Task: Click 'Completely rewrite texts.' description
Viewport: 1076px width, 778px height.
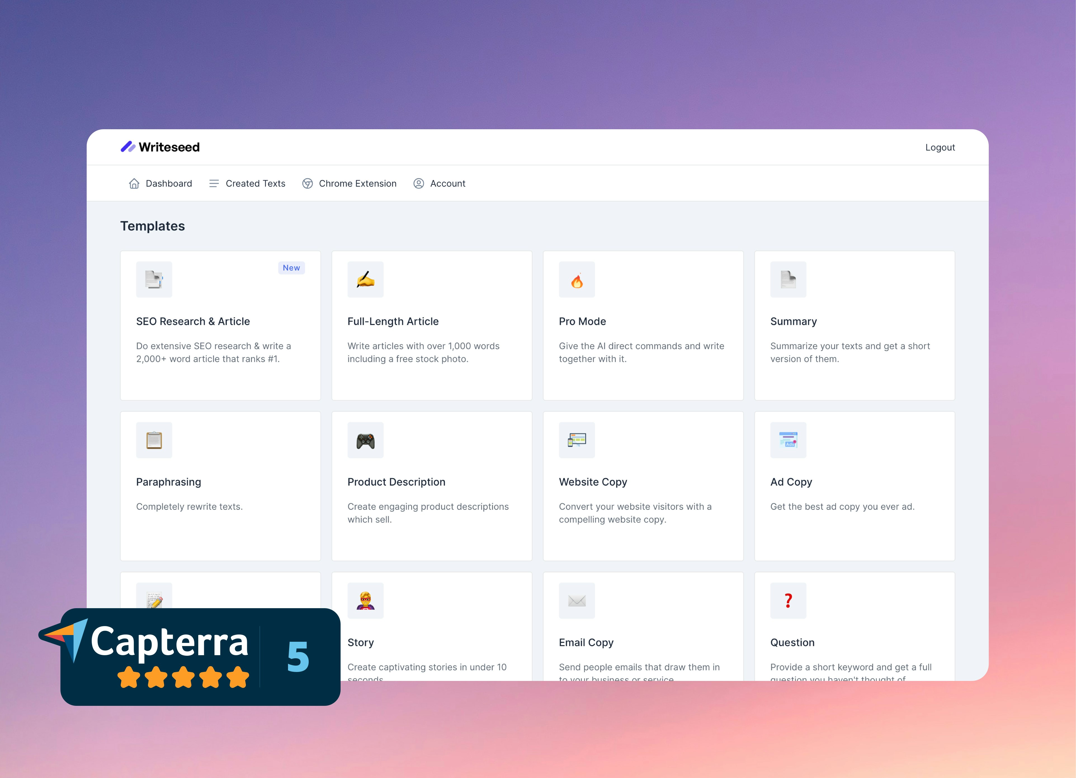Action: [x=189, y=506]
